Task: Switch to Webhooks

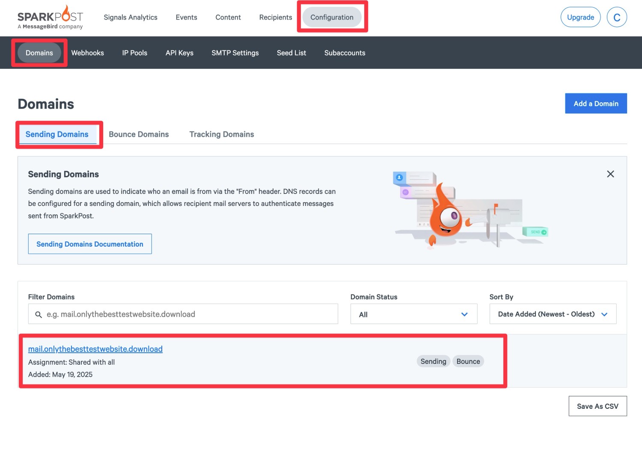Action: (88, 53)
